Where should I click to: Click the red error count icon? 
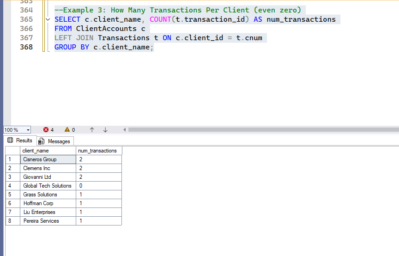(46, 130)
